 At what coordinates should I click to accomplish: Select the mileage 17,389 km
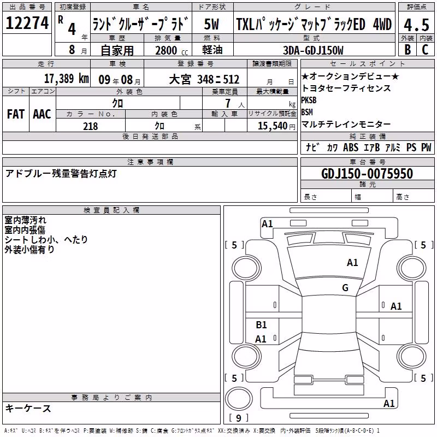click(x=66, y=79)
